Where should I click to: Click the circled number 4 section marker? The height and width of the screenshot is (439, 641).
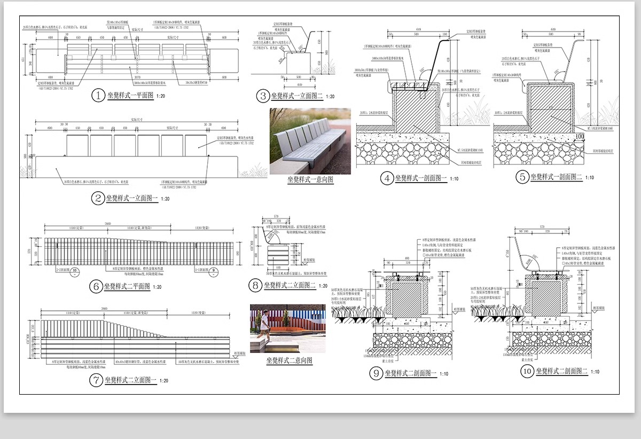pyautogui.click(x=387, y=178)
